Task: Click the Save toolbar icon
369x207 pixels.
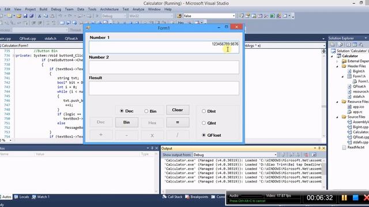Action: pos(25,16)
